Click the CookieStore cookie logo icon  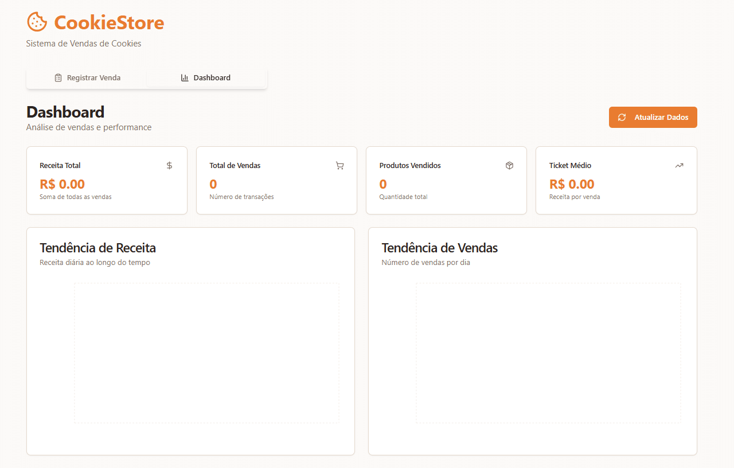point(37,22)
